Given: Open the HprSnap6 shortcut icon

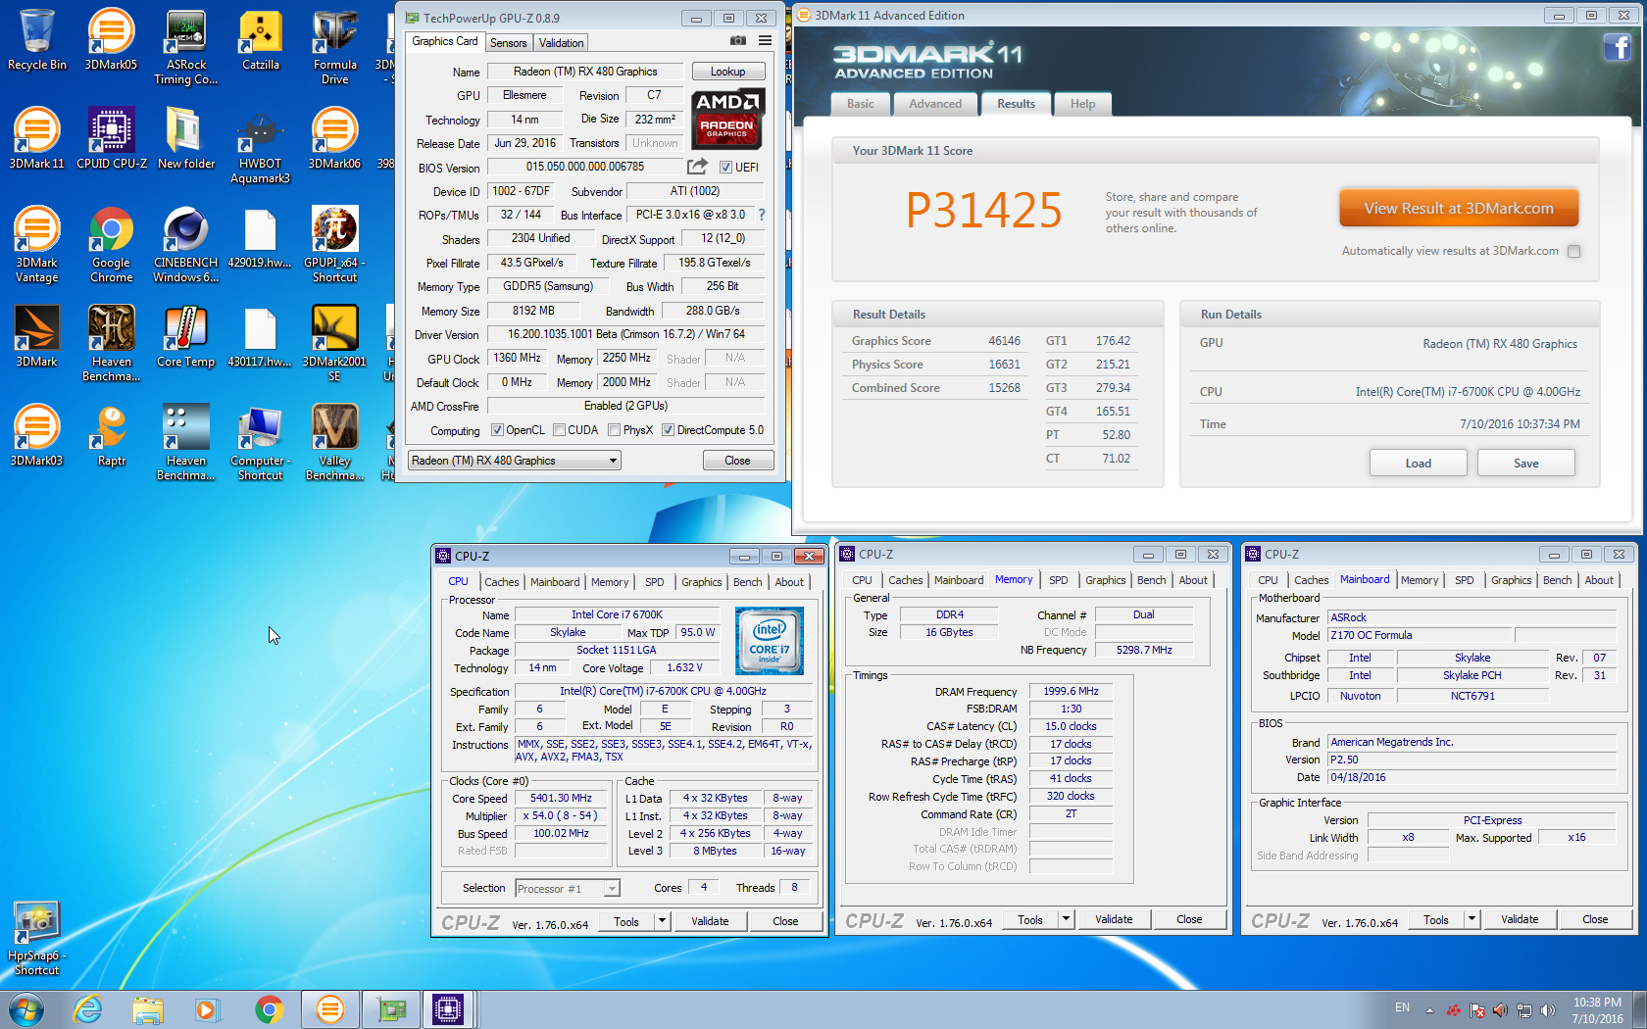Looking at the screenshot, I should pyautogui.click(x=37, y=937).
